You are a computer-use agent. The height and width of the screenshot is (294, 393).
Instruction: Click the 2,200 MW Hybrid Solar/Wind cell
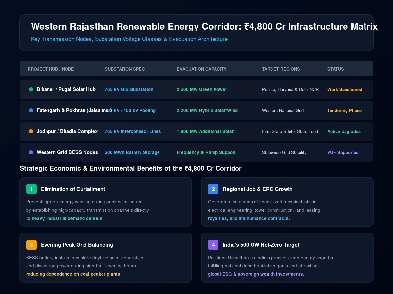coord(207,110)
